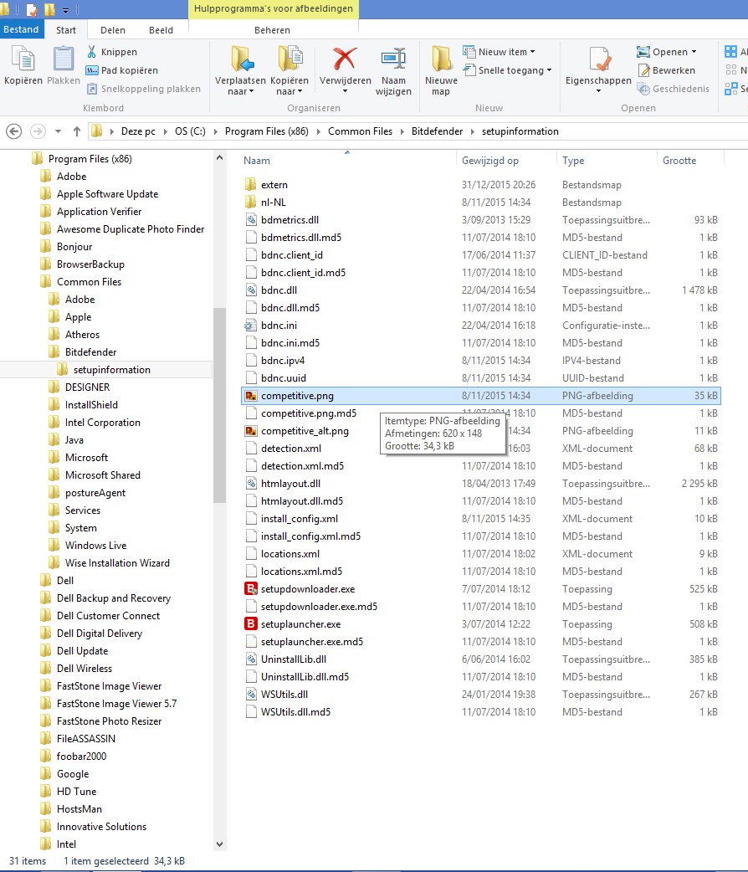
Task: Click the tree pane scroll down arrow
Action: [220, 844]
